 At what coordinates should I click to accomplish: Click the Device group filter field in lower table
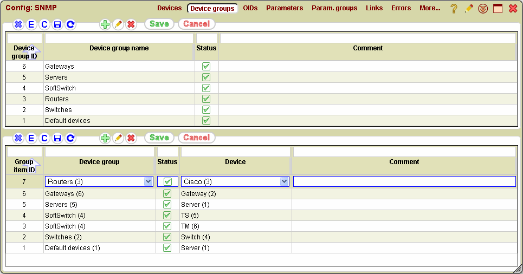coord(99,152)
